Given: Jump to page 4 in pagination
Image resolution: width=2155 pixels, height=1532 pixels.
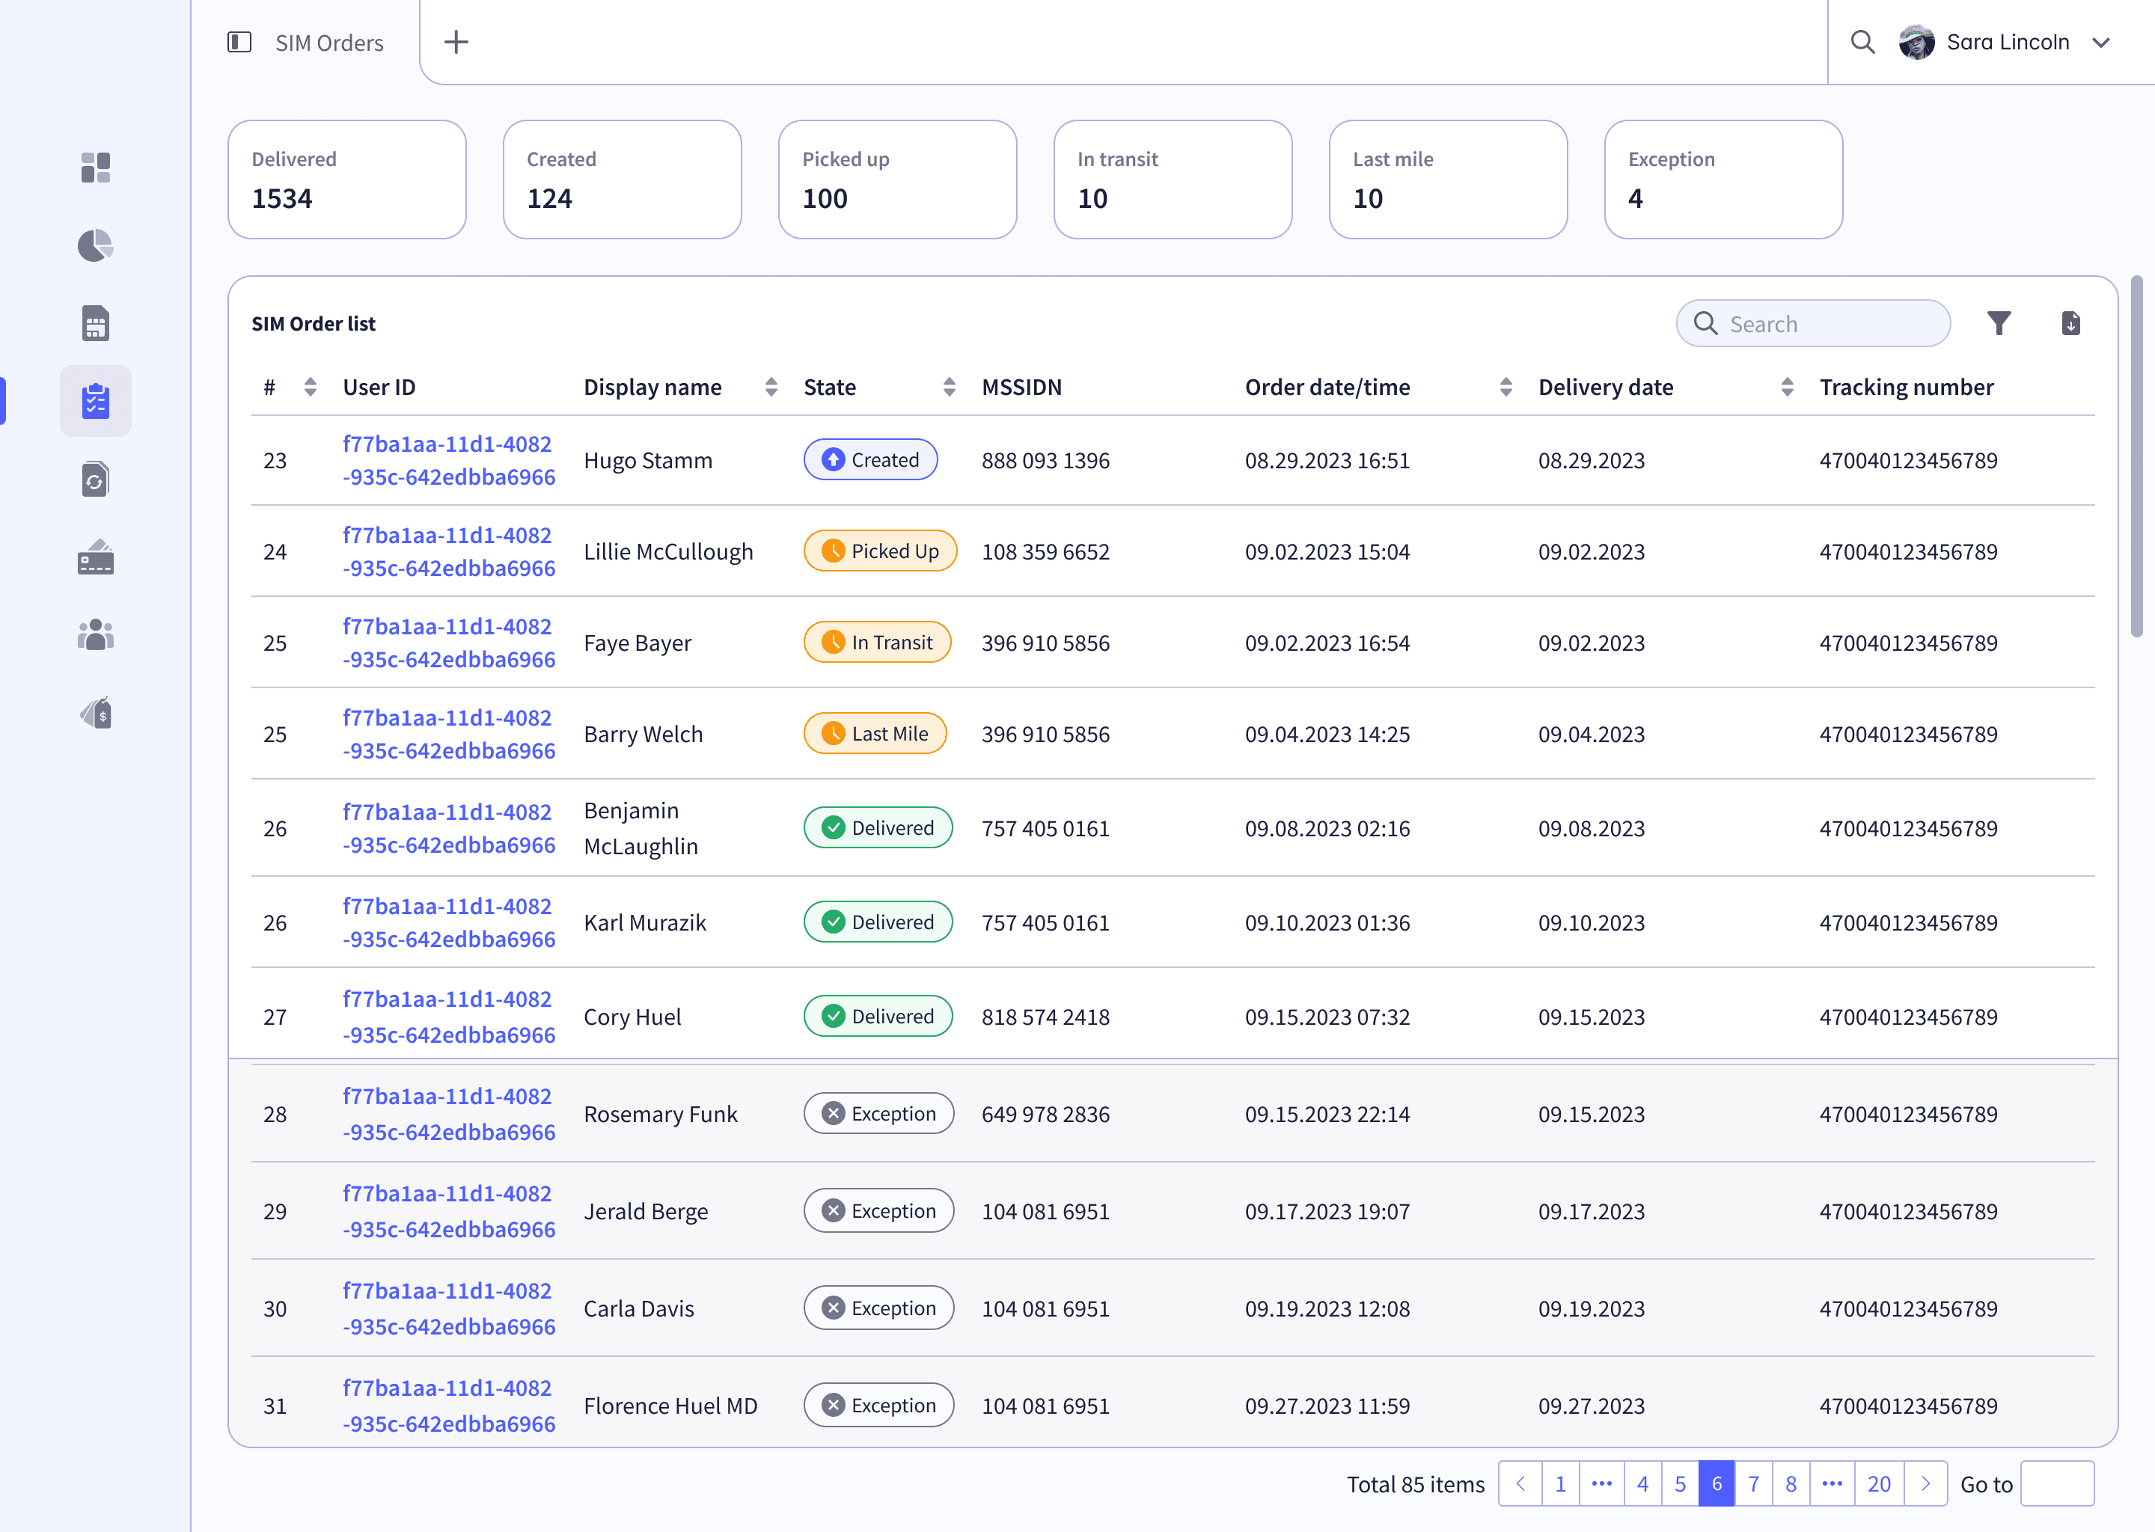Looking at the screenshot, I should coord(1642,1484).
